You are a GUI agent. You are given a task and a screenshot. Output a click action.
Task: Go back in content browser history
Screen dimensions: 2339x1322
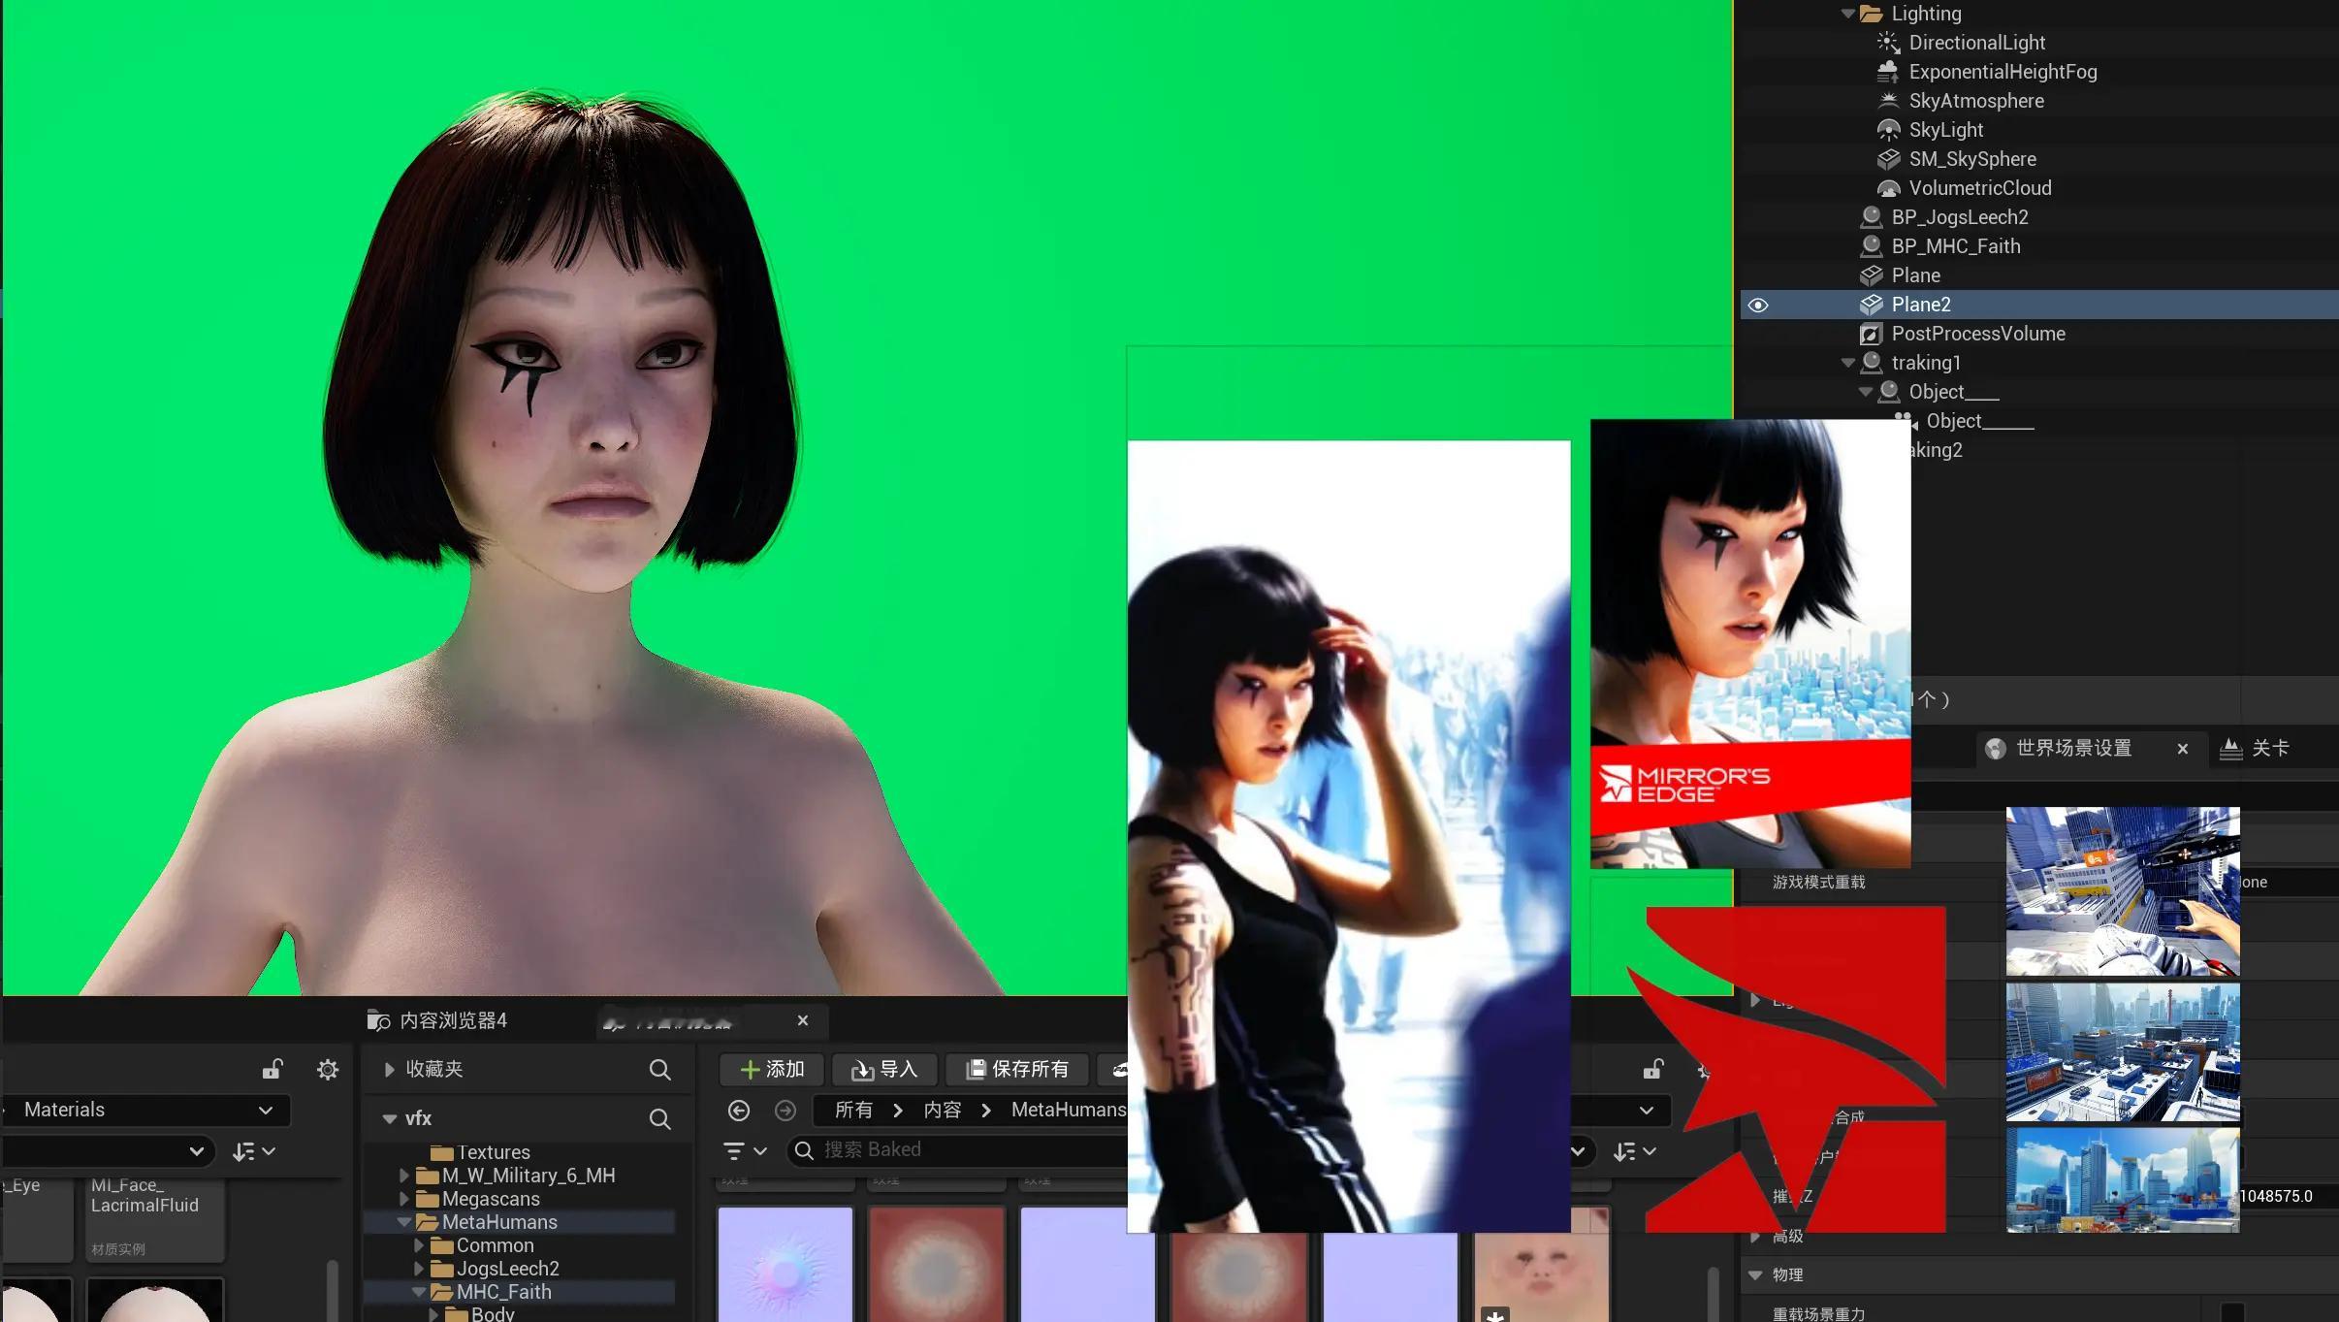[739, 1111]
